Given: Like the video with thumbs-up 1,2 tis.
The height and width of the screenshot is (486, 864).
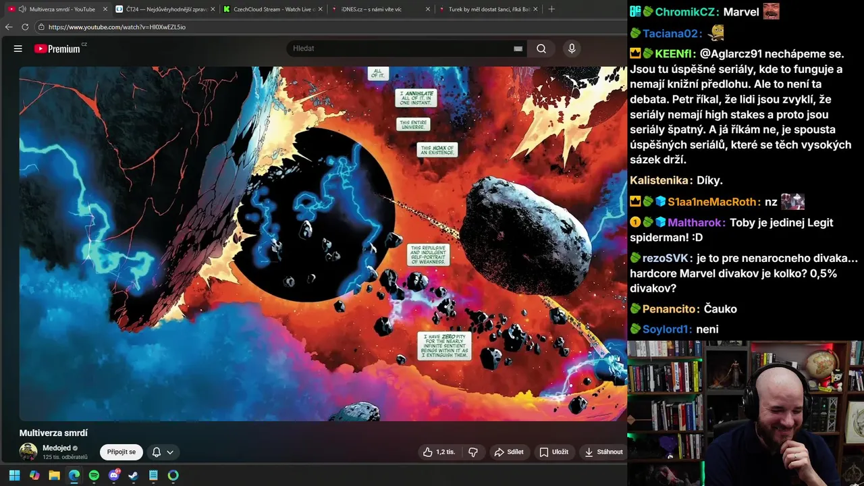Looking at the screenshot, I should [x=439, y=452].
